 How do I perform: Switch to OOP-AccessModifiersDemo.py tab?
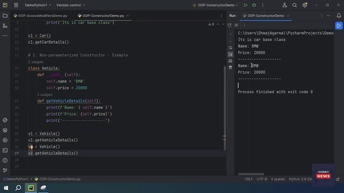[40, 16]
